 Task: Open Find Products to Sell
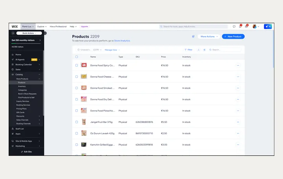tap(26, 97)
